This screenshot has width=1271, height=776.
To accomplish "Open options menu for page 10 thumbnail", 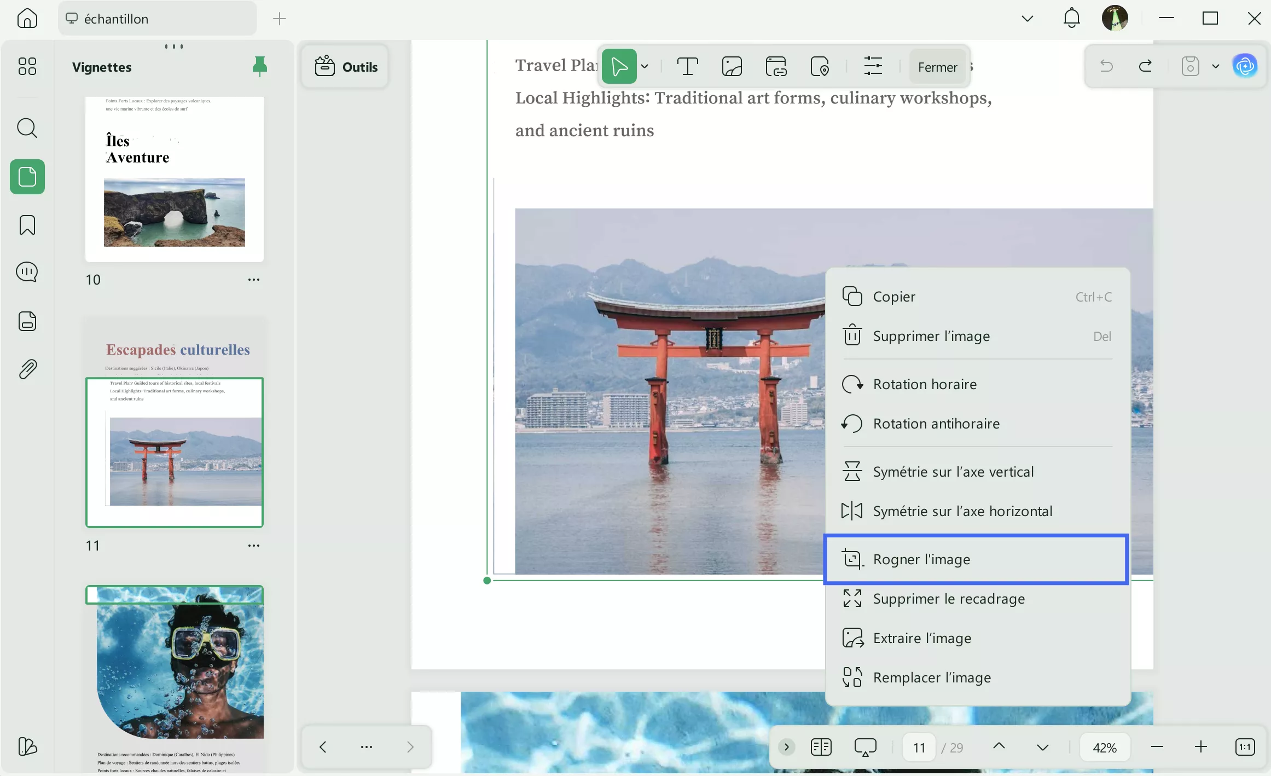I will 253,280.
